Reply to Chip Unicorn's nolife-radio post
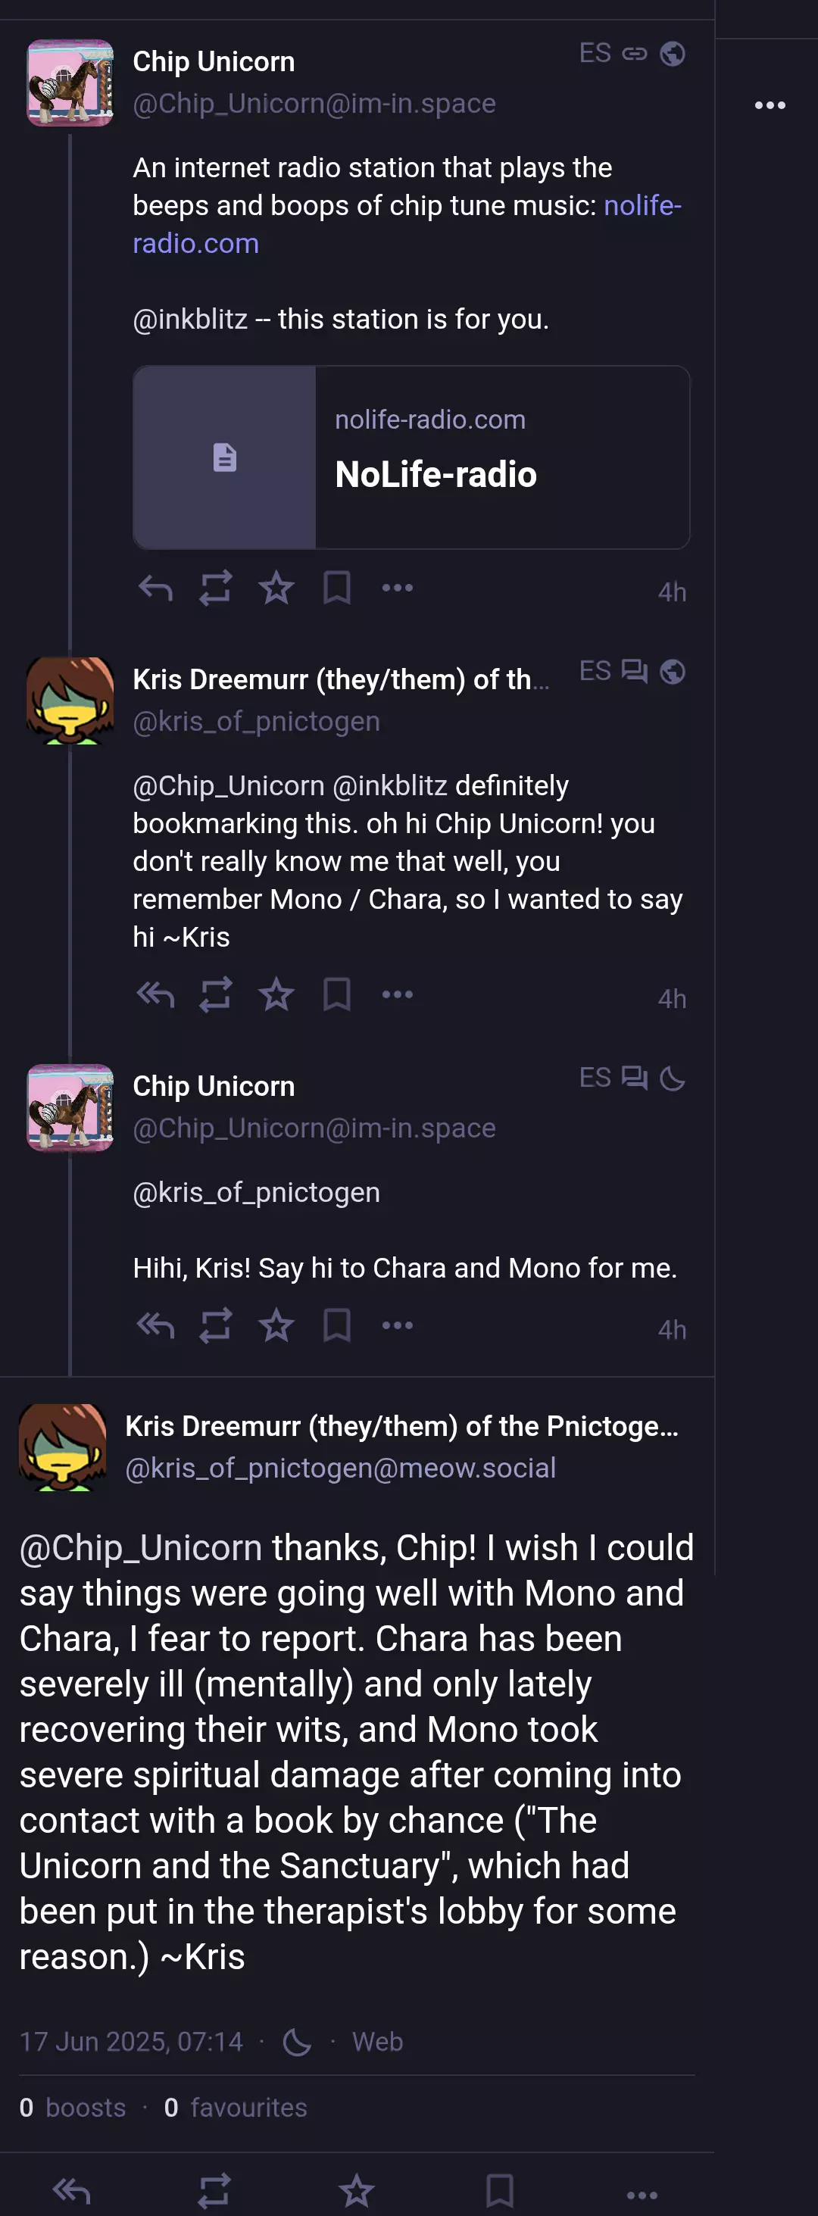Screen dimensions: 818x2216 [156, 588]
